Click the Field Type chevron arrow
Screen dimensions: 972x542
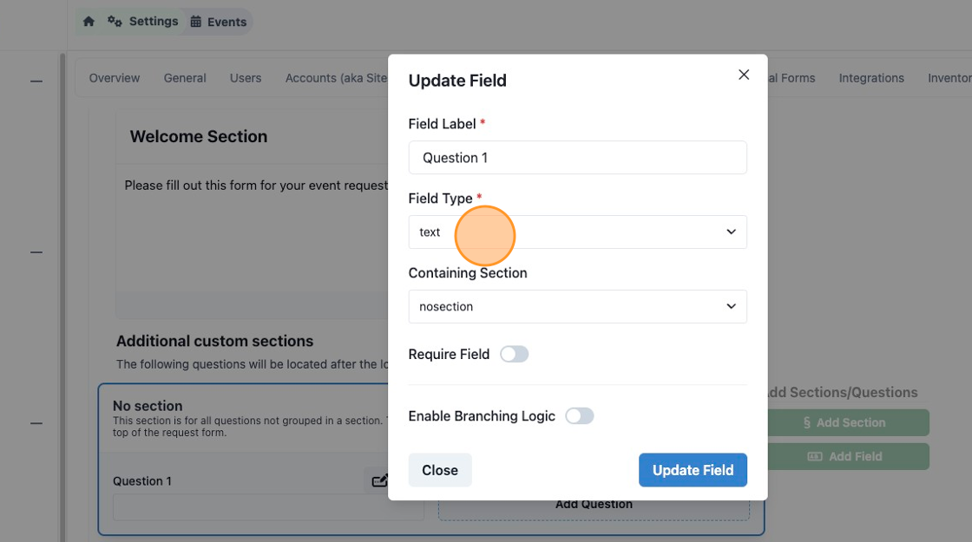731,232
